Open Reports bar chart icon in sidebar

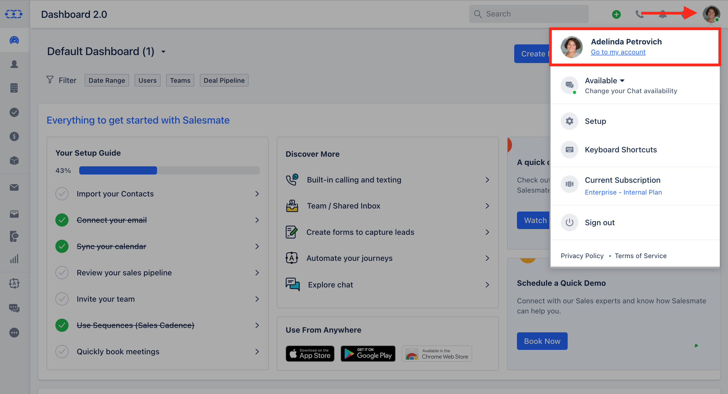[14, 259]
